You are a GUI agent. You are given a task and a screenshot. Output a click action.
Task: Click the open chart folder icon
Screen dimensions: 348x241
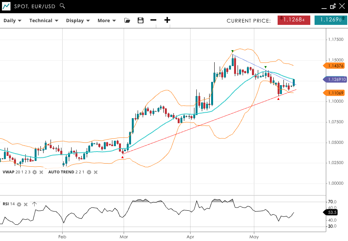tap(127, 21)
